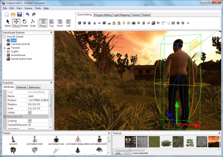
Task: Collapse the Item Specific section
Action: 5,117
